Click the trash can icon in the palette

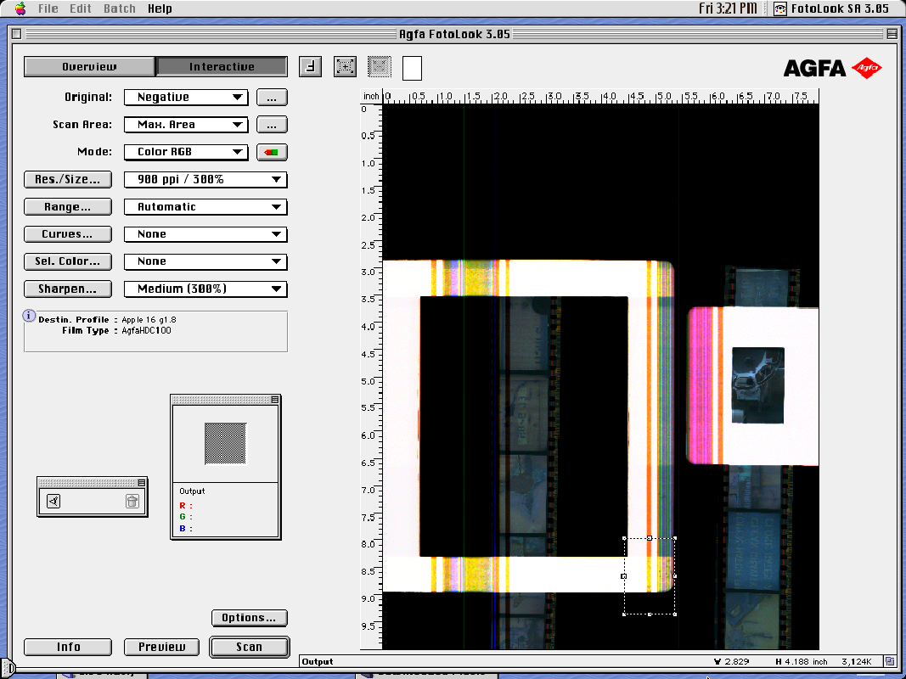[x=132, y=502]
